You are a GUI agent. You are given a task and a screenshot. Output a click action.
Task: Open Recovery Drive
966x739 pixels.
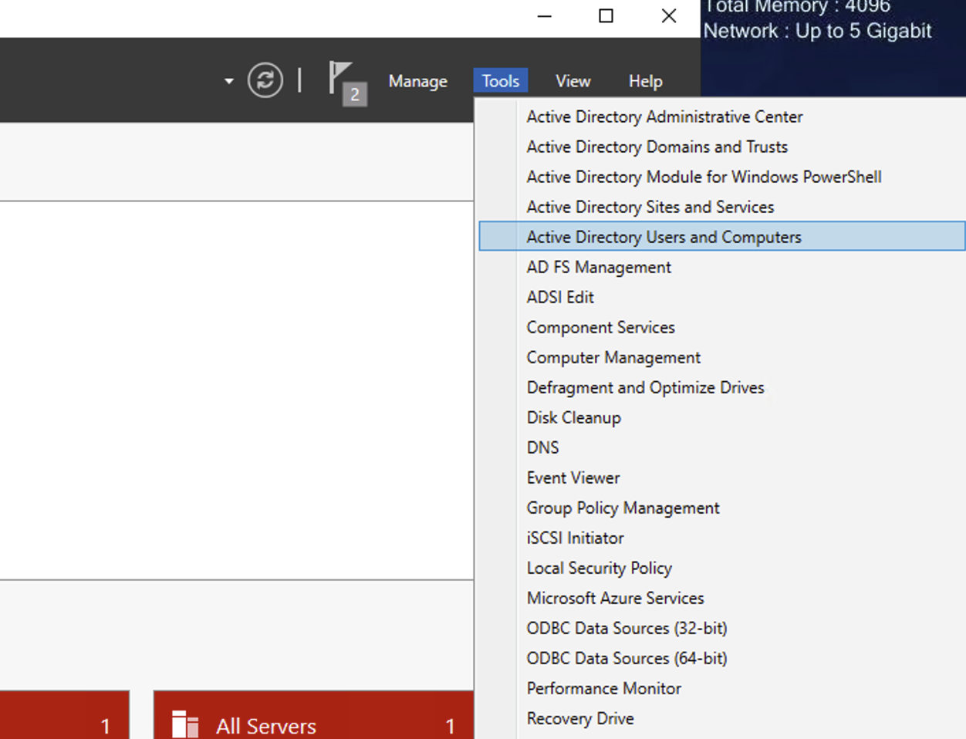(722, 718)
